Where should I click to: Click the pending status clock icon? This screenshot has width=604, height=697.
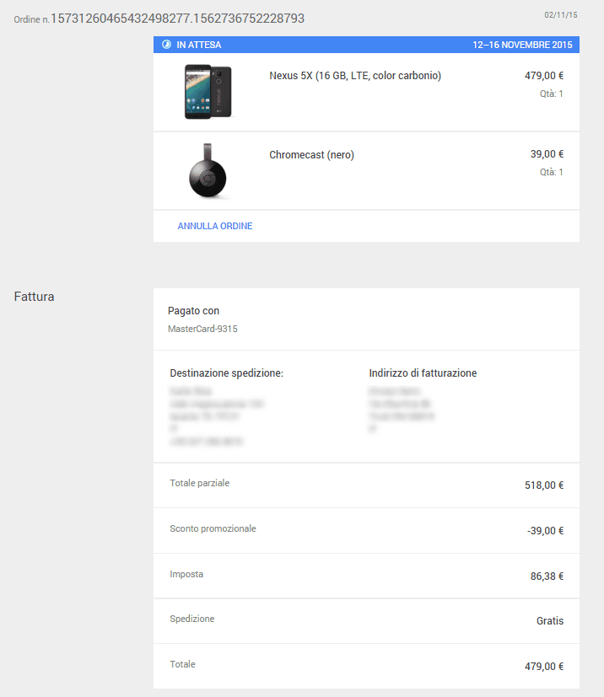166,45
